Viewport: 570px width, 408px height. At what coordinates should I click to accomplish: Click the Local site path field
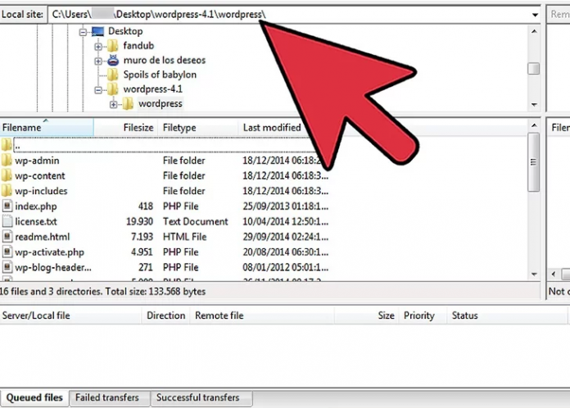pyautogui.click(x=287, y=15)
